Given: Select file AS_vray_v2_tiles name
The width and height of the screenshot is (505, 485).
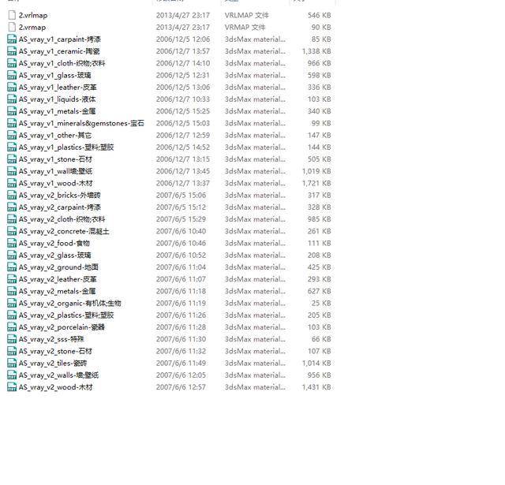Looking at the screenshot, I should point(53,363).
